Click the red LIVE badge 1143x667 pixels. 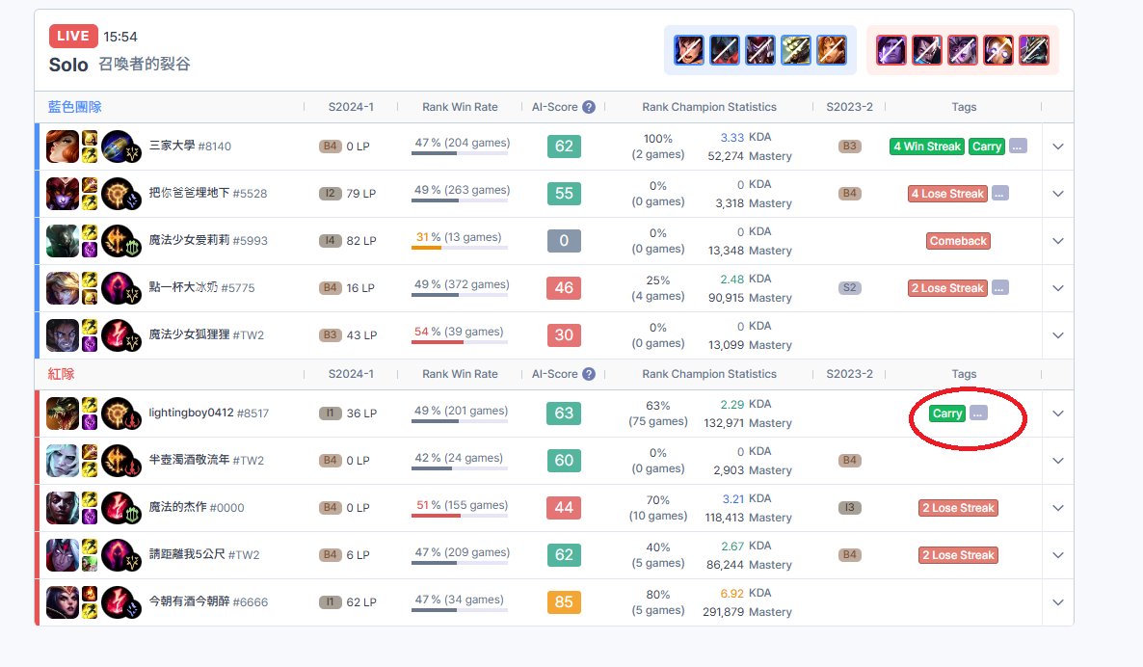(73, 37)
